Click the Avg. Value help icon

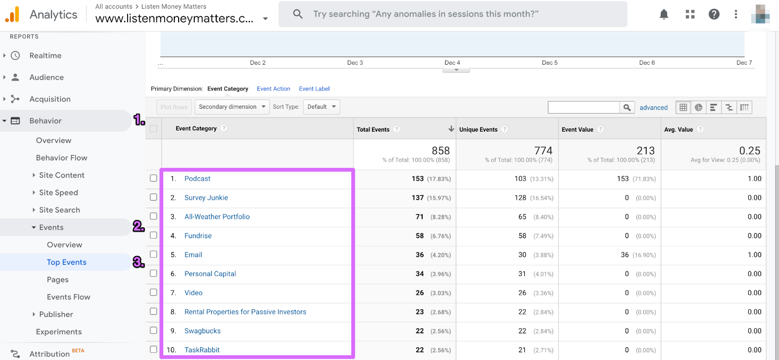click(x=700, y=129)
